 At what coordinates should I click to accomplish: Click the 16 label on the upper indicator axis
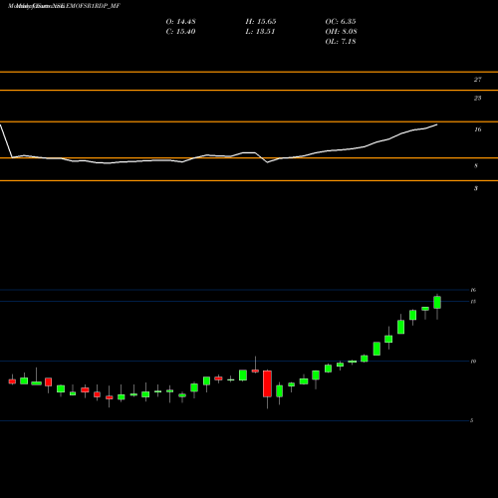[x=478, y=129]
